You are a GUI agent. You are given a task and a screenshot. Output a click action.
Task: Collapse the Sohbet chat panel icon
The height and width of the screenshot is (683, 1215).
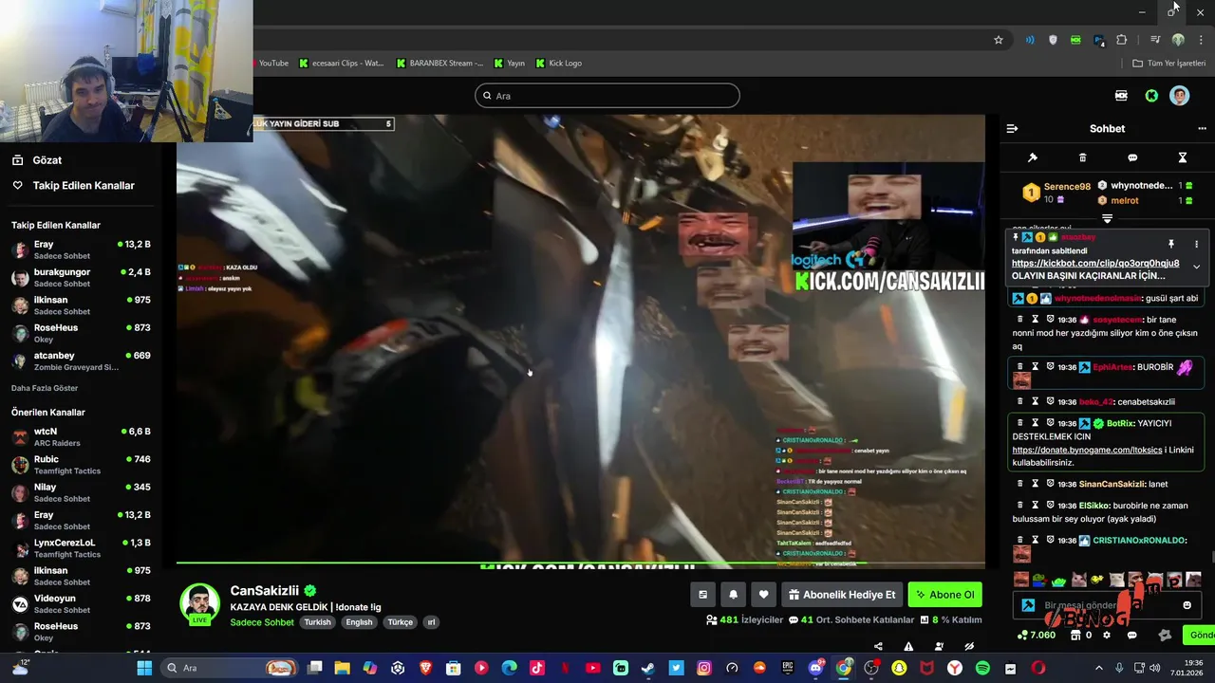pos(1012,128)
